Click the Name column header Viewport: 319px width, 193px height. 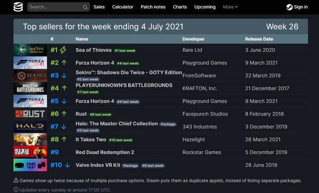[x=82, y=39]
